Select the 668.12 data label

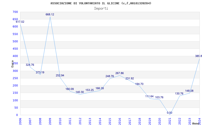coord(50,14)
